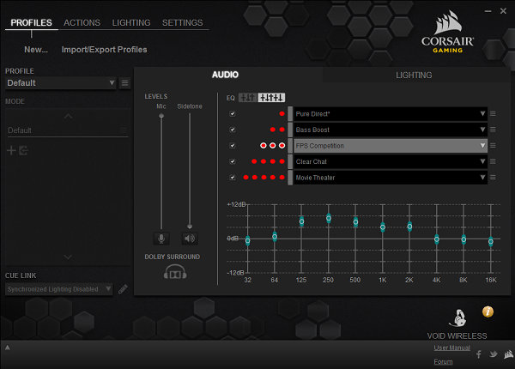Open Pure Direct preset options menu
This screenshot has height=369, width=515.
(x=493, y=113)
